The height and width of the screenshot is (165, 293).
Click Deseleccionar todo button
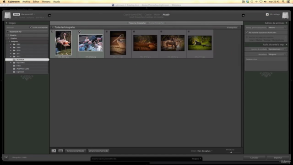(x=98, y=151)
